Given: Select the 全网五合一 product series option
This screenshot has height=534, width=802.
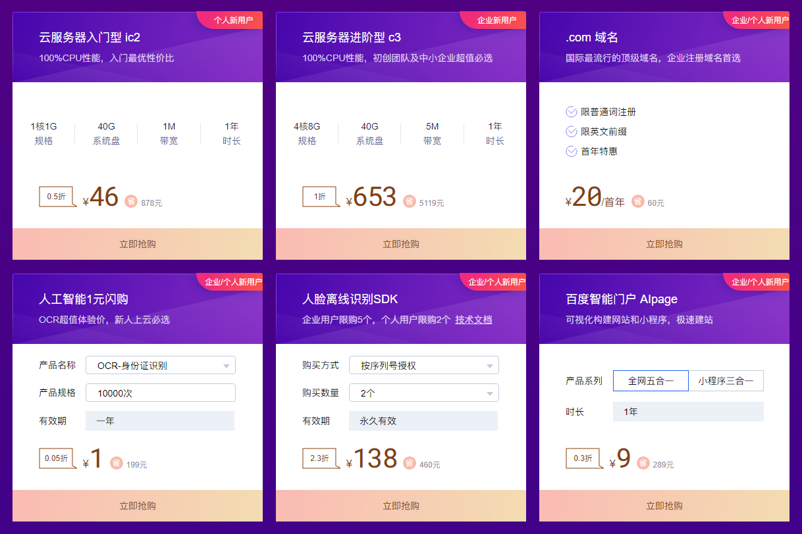Looking at the screenshot, I should [x=651, y=381].
